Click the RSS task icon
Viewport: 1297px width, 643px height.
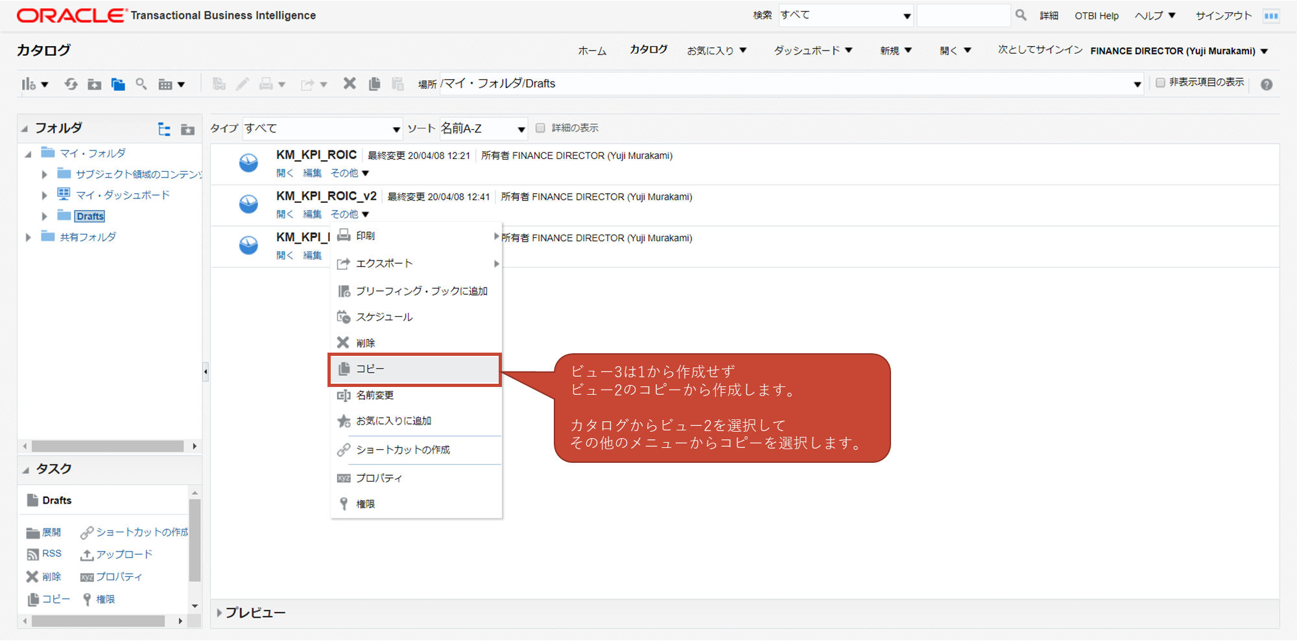[x=33, y=555]
